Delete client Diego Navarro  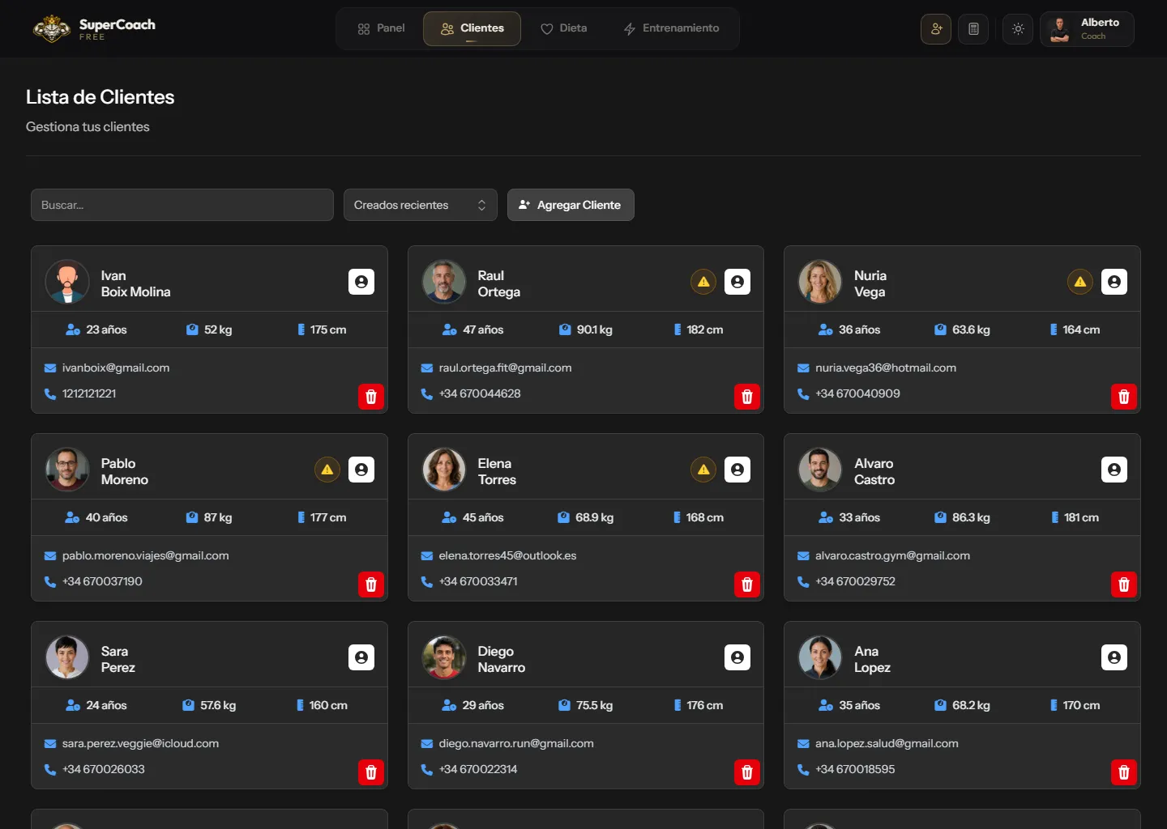click(747, 772)
